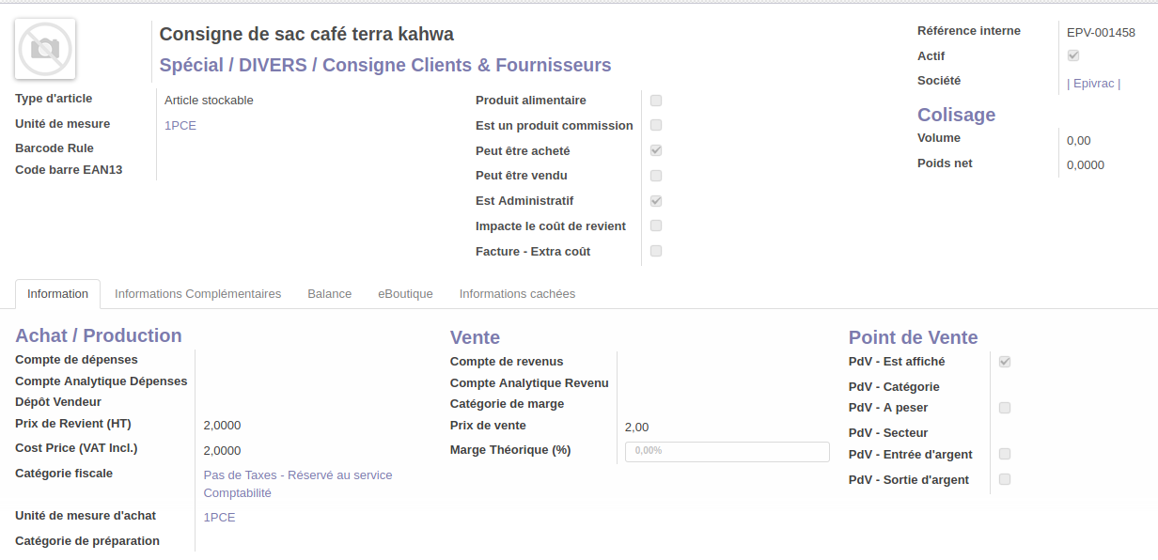Viewport: 1158px width, 560px height.
Task: Enable Impacte le coût de revient checkbox
Action: [x=656, y=226]
